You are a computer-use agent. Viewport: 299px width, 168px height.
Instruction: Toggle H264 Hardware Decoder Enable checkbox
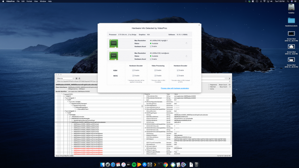[x=133, y=70]
